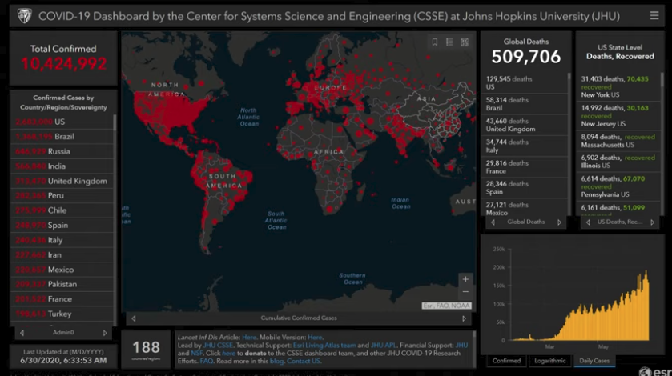Go to next view right of Admin0
The height and width of the screenshot is (376, 672).
pos(105,333)
